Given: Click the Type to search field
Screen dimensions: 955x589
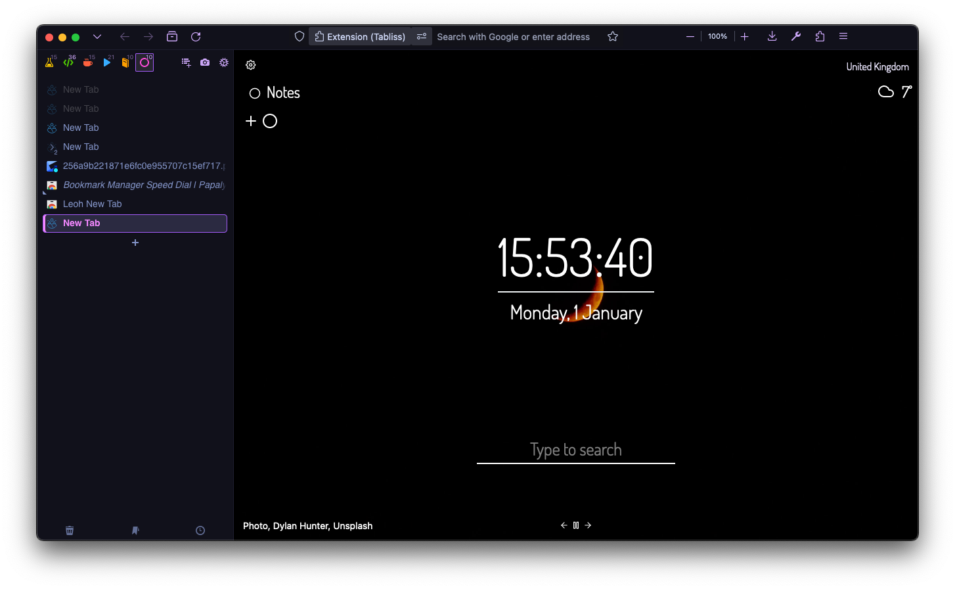Looking at the screenshot, I should click(x=576, y=450).
